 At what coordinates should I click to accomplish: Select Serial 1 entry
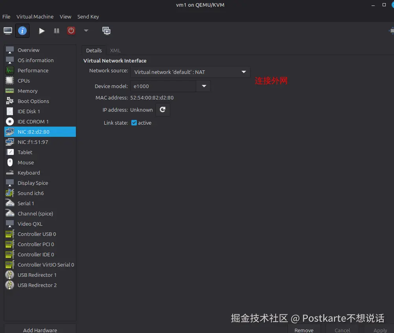tap(40, 203)
